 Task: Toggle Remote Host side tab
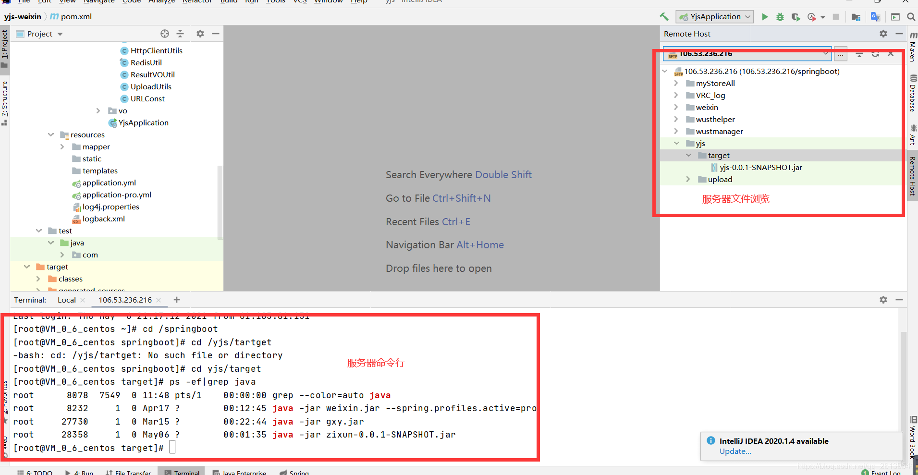click(913, 175)
